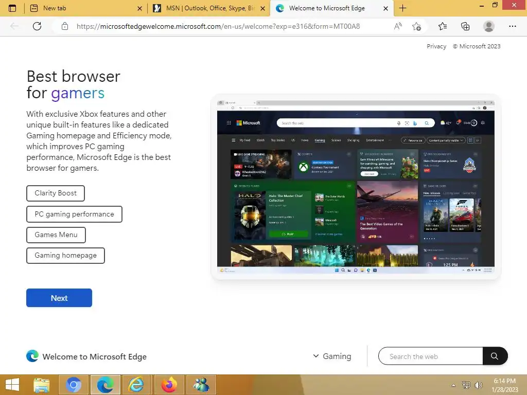
Task: Open Settings and more ellipsis menu
Action: (x=512, y=26)
